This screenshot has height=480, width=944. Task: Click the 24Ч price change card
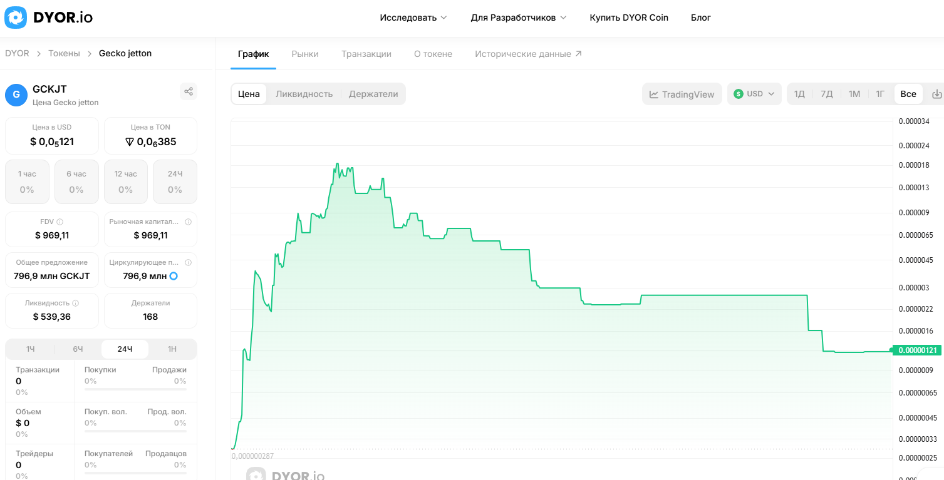click(x=175, y=181)
